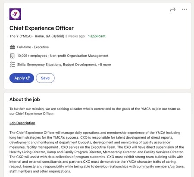Click the building company size icon

tap(12, 56)
